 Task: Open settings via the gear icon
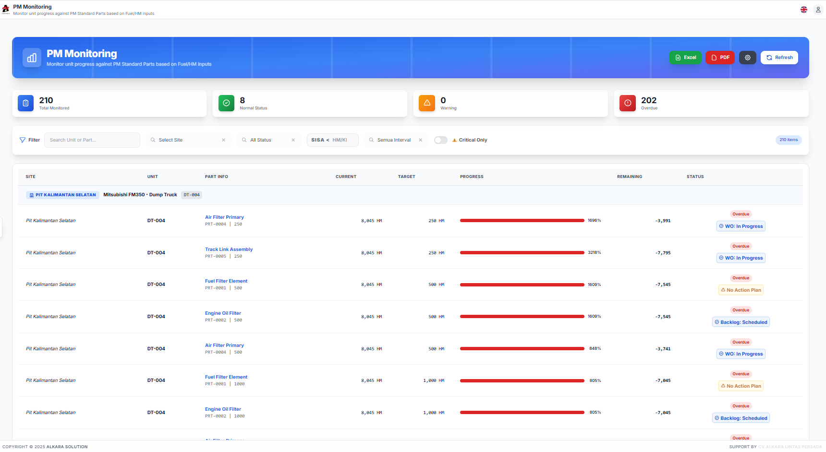pyautogui.click(x=747, y=58)
